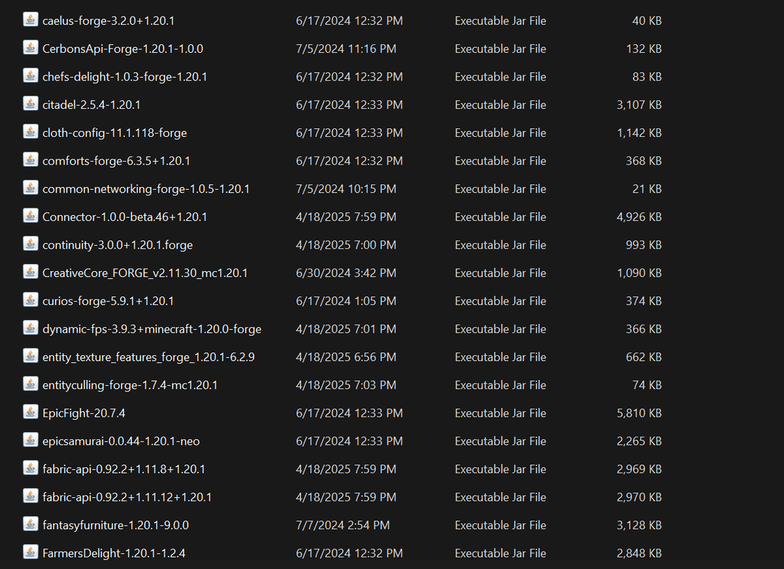Image resolution: width=784 pixels, height=569 pixels.
Task: Click the jar icon beside EpicFight-20.7.4
Action: pyautogui.click(x=30, y=412)
